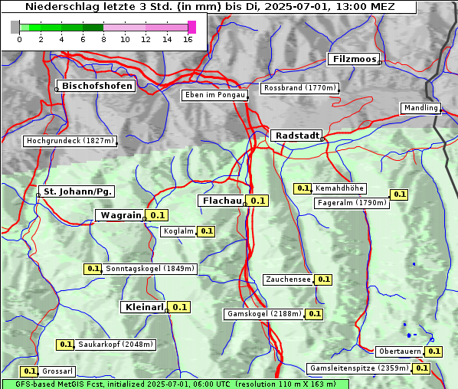The image size is (458, 389).
Task: Select the Radstadt place label
Action: pyautogui.click(x=296, y=136)
